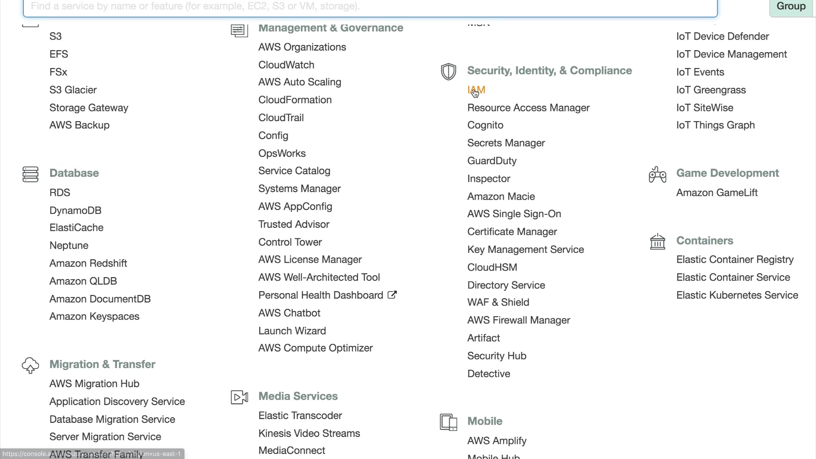The height and width of the screenshot is (459, 816).
Task: Click the Migration & Transfer cloud icon
Action: (30, 365)
